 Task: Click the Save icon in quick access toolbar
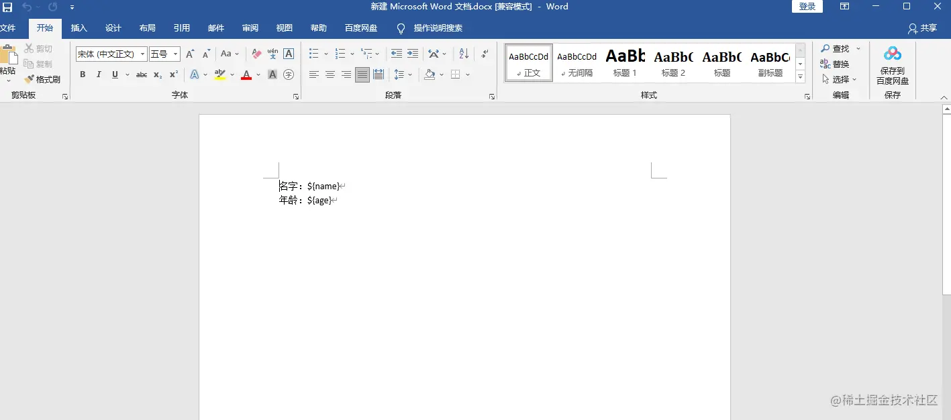[7, 7]
